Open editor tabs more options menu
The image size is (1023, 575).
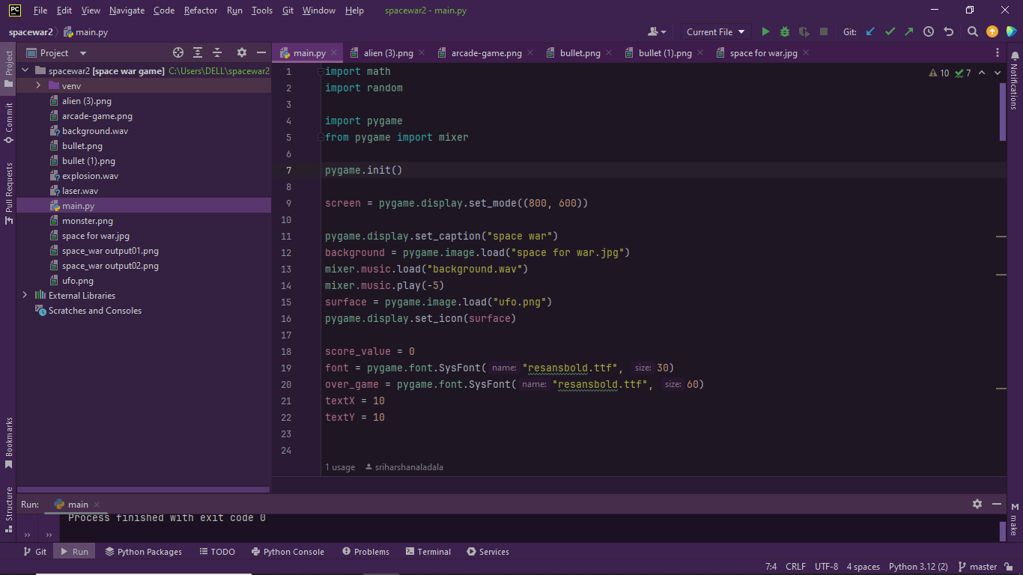(998, 52)
